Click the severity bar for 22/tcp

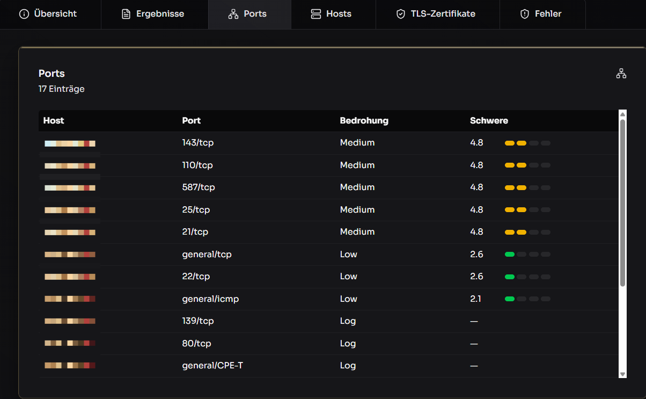pos(527,276)
